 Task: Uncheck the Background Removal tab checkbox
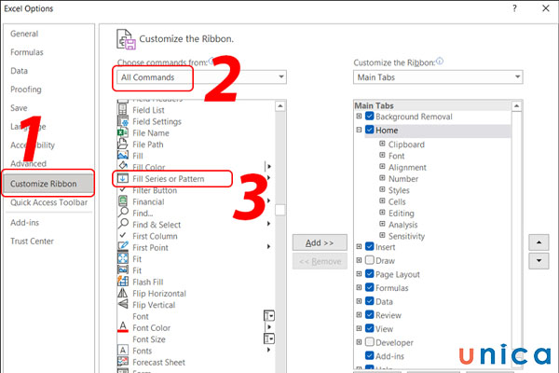pos(370,117)
